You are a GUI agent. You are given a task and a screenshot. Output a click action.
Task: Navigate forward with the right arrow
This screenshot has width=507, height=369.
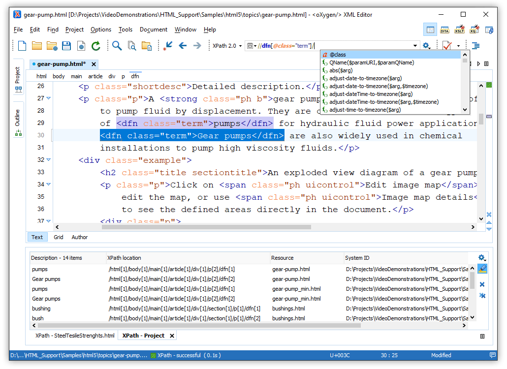(197, 46)
